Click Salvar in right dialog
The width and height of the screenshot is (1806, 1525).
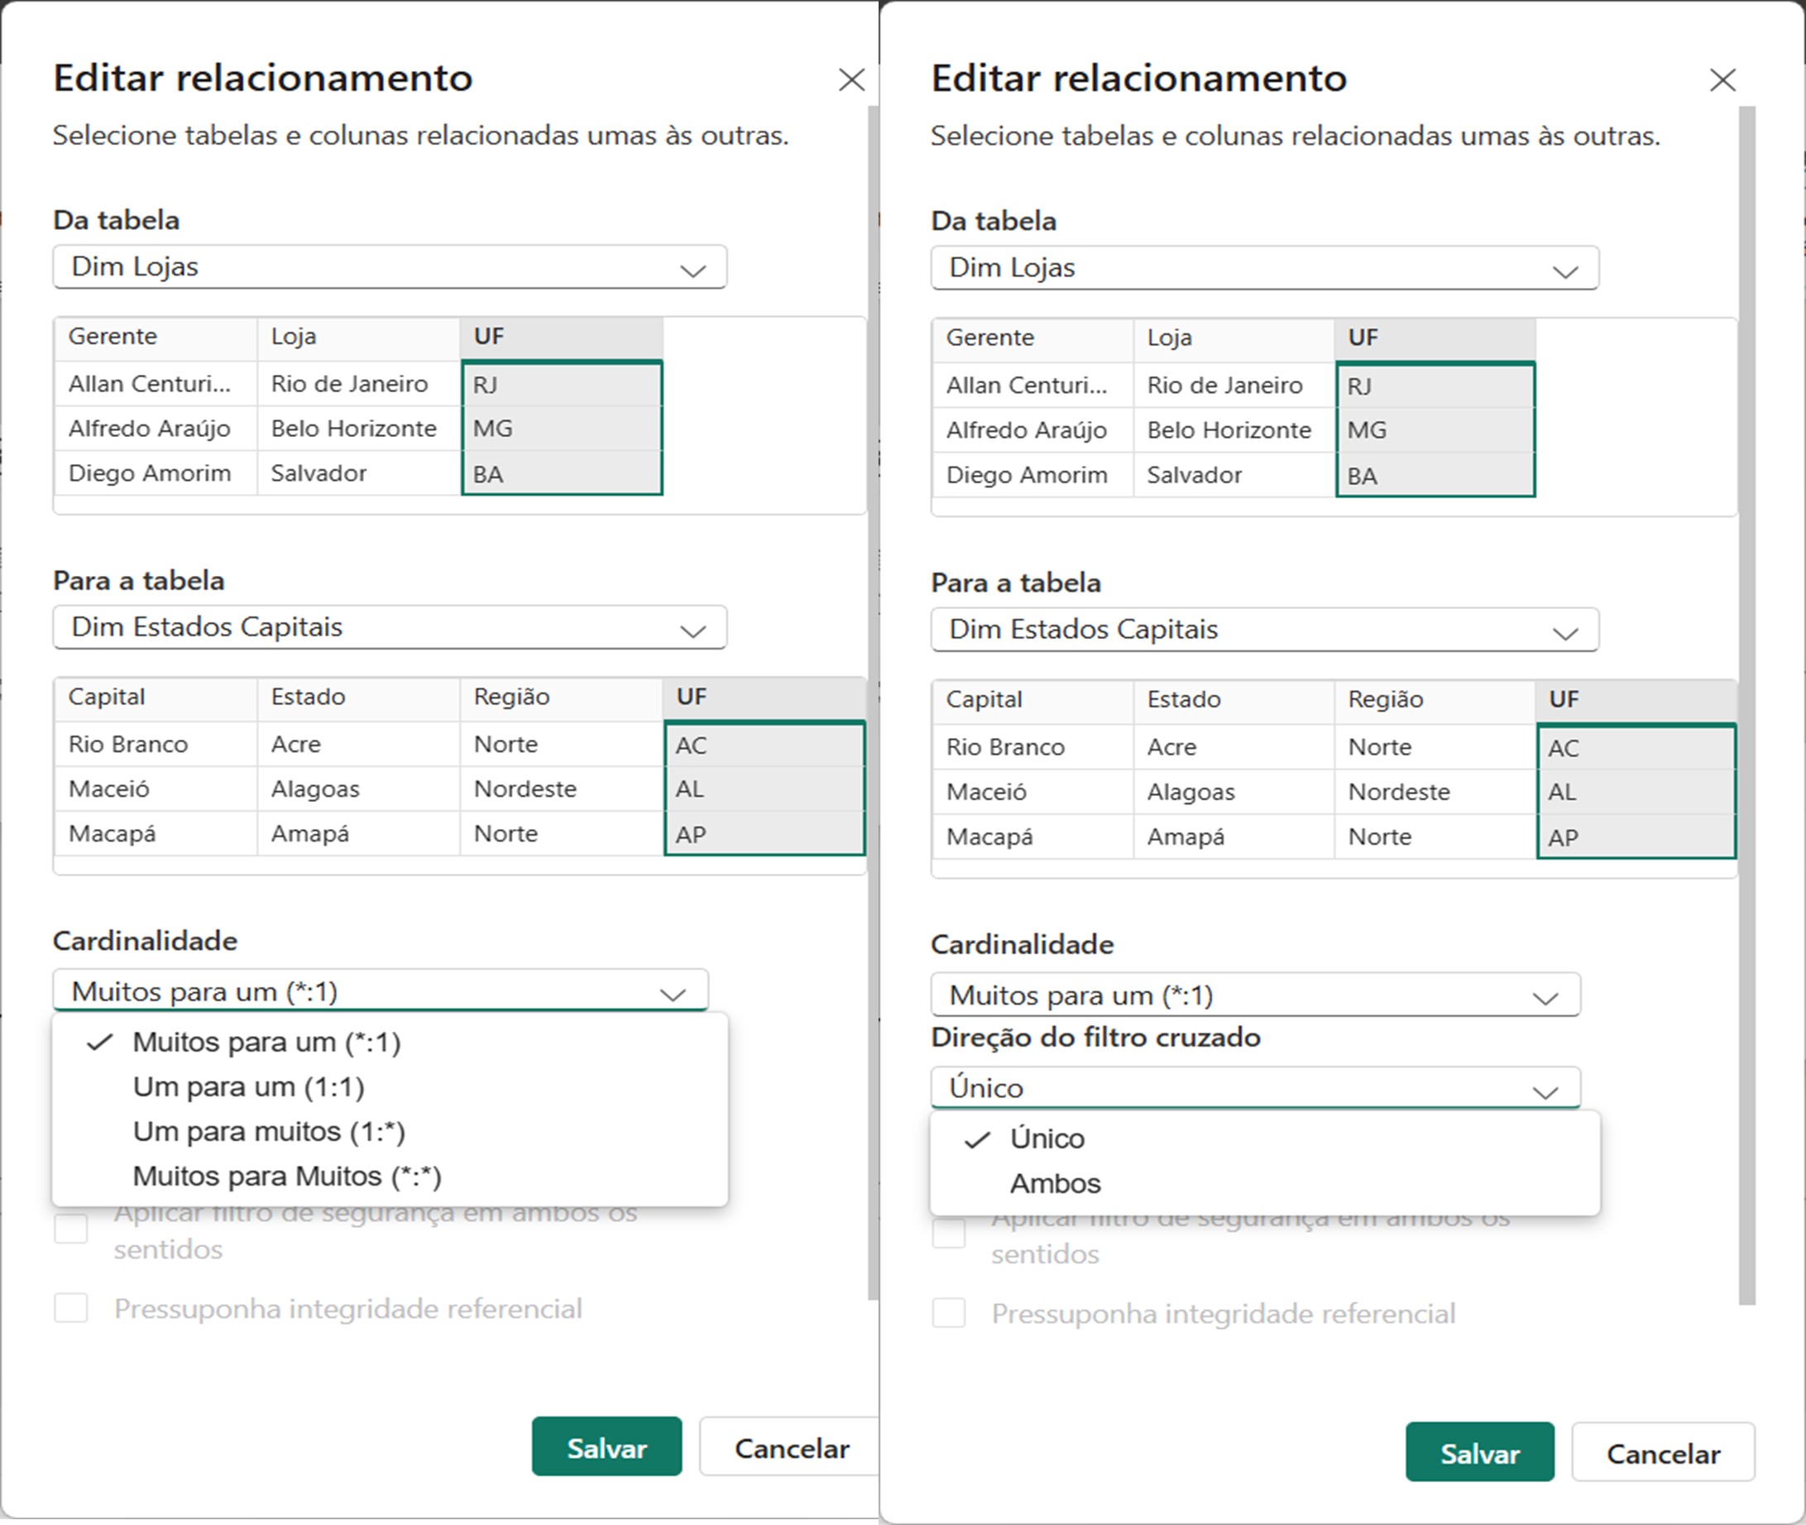tap(1479, 1453)
